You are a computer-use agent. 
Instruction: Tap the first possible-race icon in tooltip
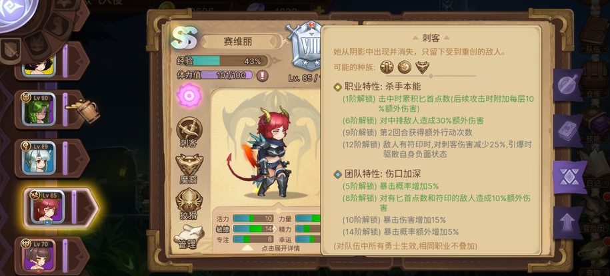click(387, 67)
